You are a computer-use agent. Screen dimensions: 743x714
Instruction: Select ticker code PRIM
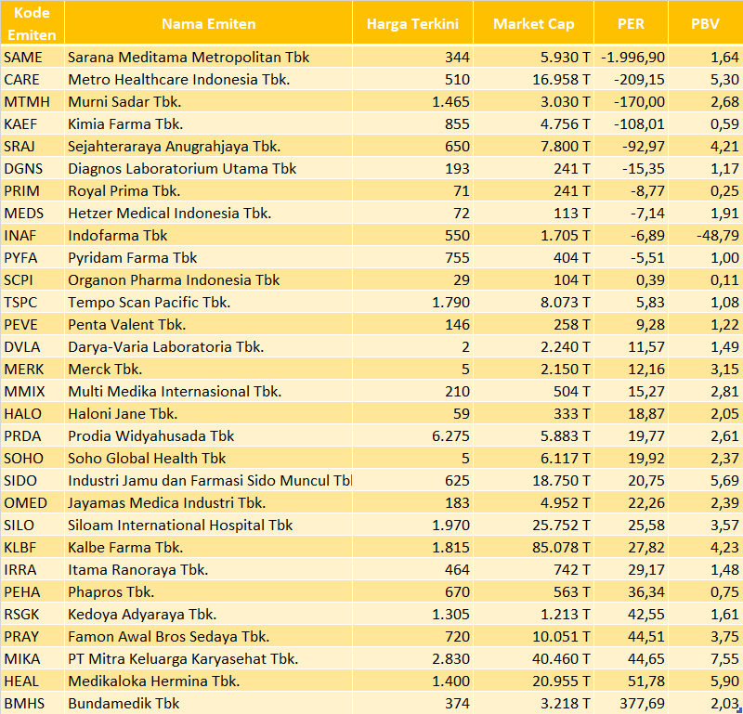point(21,191)
